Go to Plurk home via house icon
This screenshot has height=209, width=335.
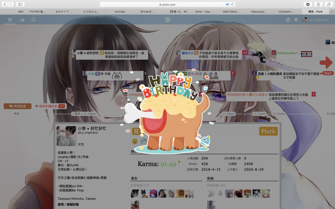(10, 20)
